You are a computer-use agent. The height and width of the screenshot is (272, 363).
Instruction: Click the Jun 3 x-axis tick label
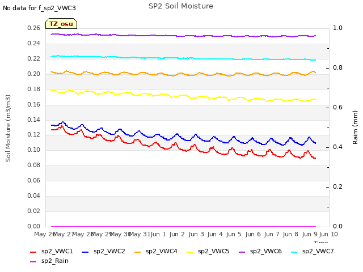[x=196, y=234]
